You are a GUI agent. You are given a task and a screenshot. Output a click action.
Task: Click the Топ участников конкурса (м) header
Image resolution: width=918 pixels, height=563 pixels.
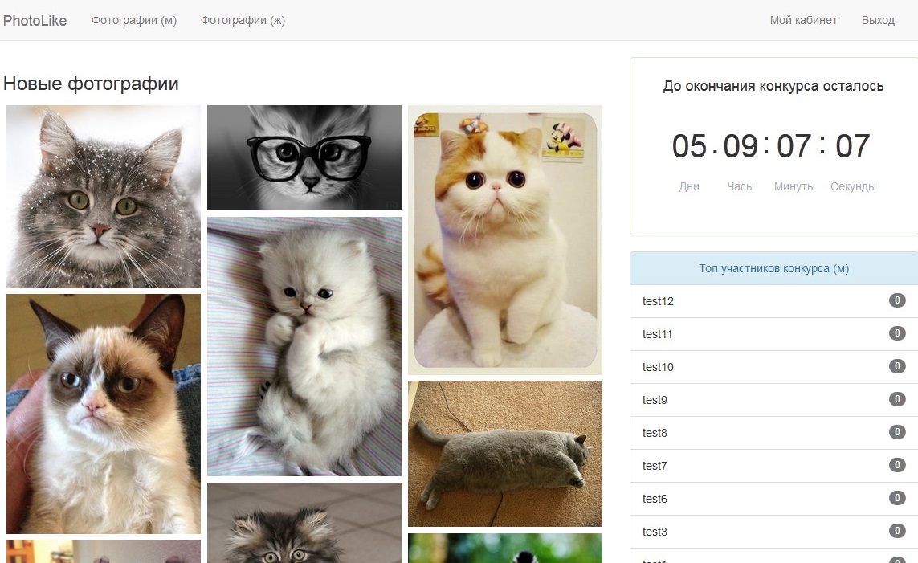click(x=774, y=268)
